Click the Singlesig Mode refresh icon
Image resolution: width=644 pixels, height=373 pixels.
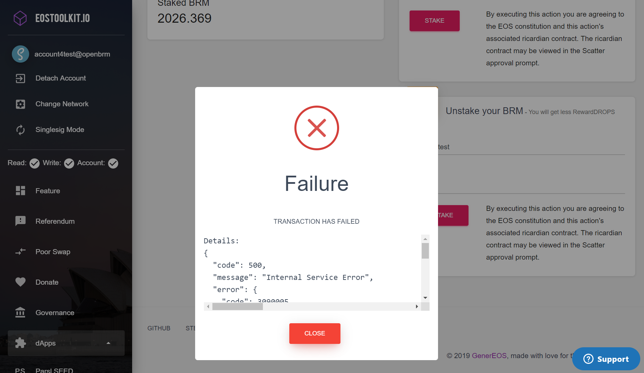click(x=20, y=130)
